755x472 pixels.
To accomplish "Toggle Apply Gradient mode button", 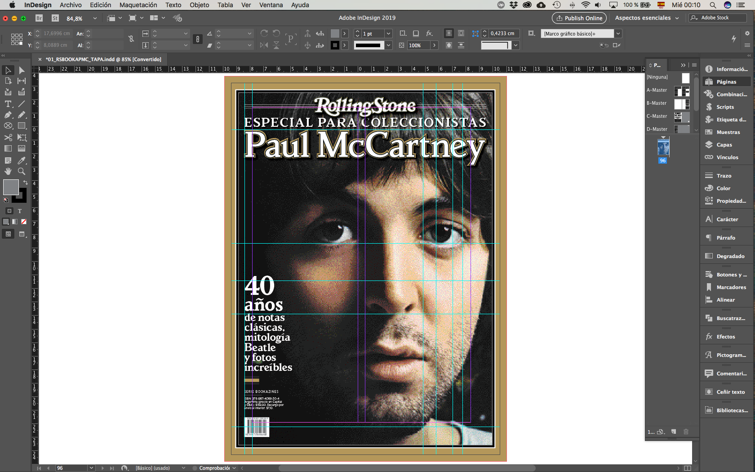I will tap(15, 222).
